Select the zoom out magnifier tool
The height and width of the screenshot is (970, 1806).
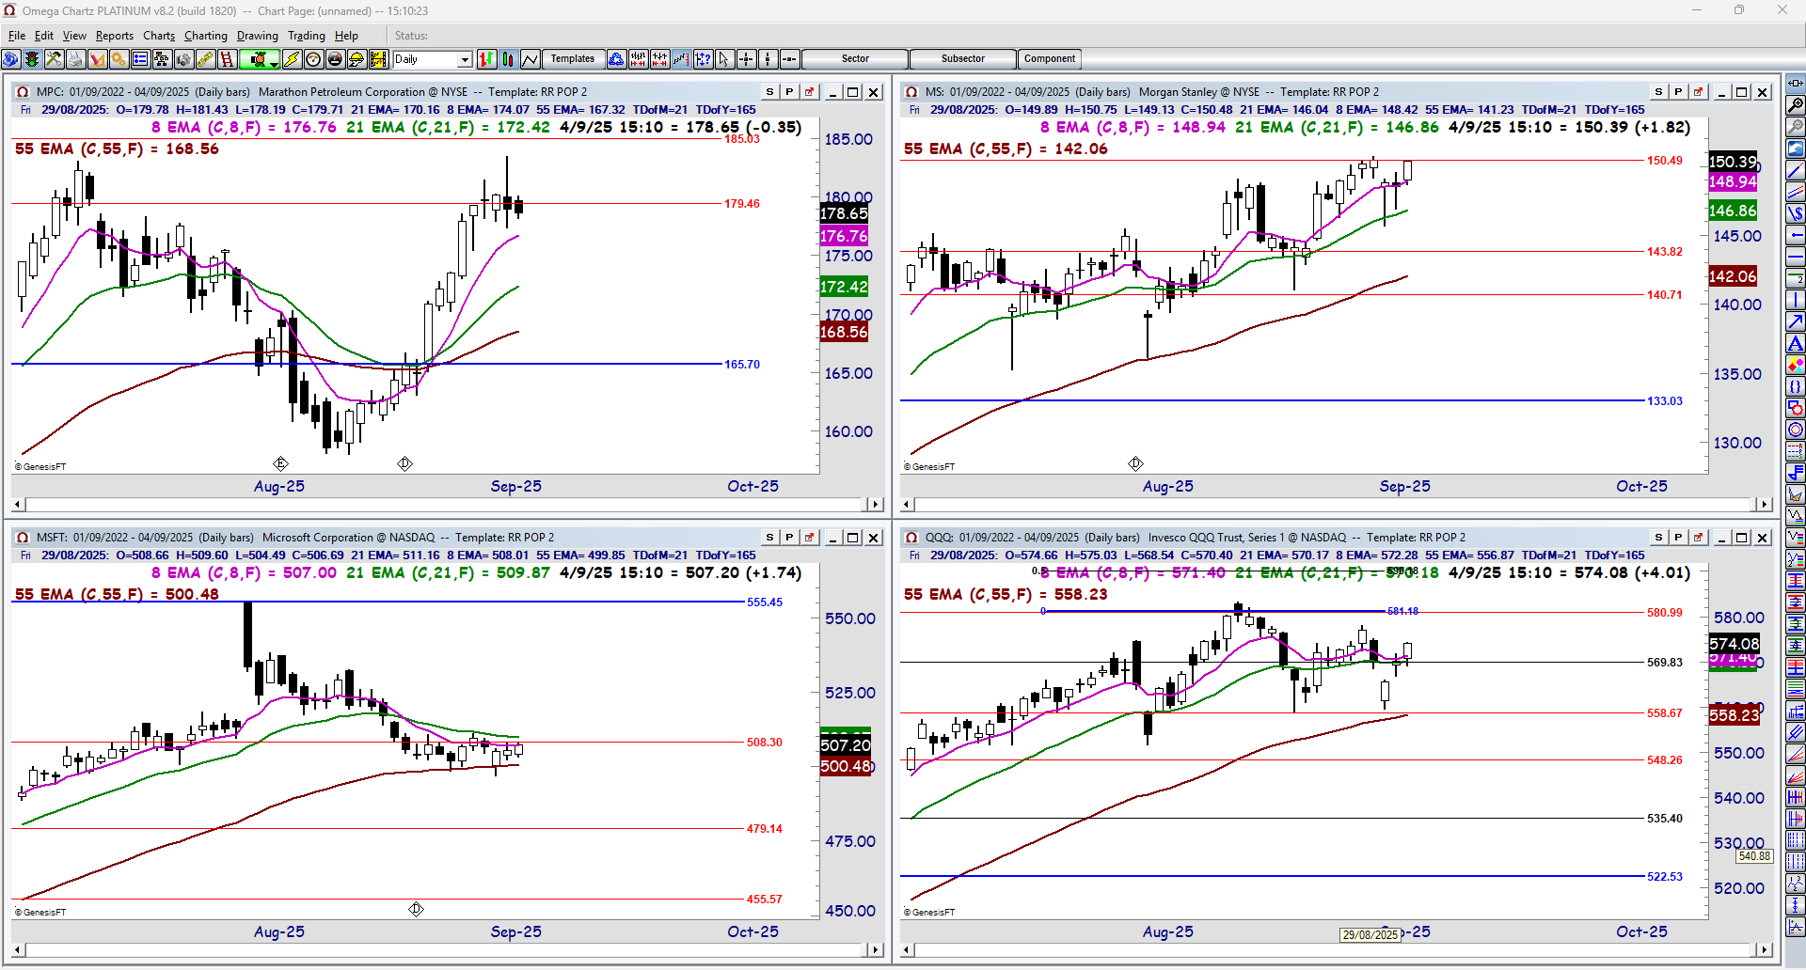pos(1796,127)
